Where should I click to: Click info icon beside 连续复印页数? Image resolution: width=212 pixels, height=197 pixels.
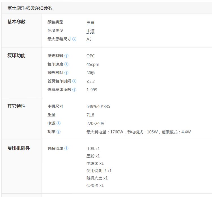pos(74,90)
